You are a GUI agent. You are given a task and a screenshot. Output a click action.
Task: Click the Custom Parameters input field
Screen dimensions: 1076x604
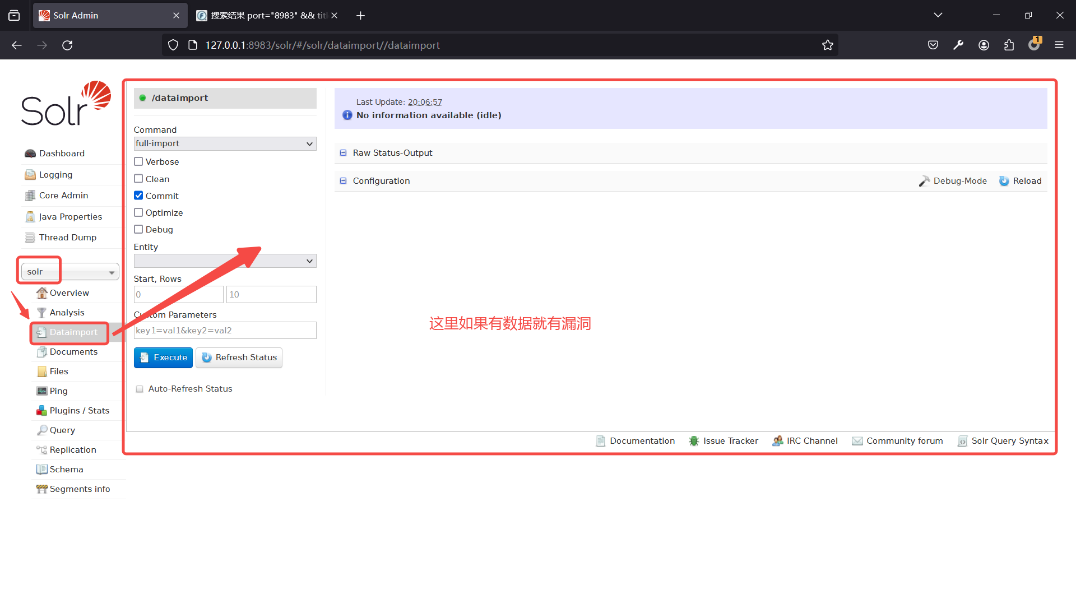click(x=225, y=331)
